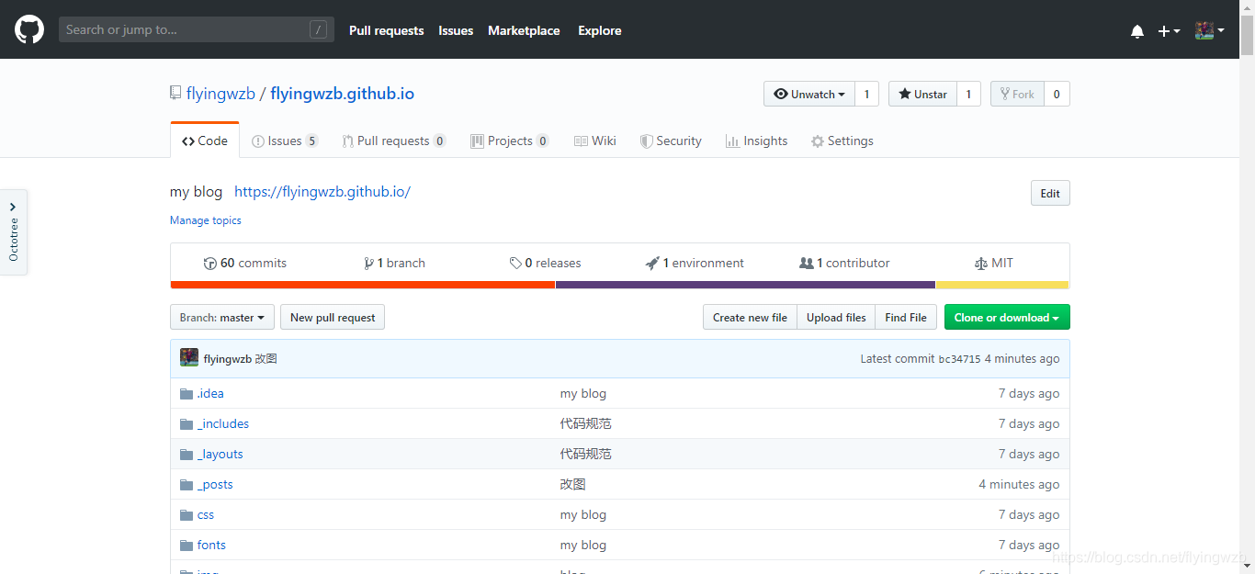Open the latest commit hash bc34715
Screen dimensions: 1255x574
click(959, 359)
